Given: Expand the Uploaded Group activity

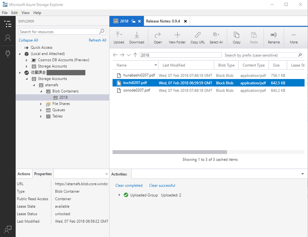Looking at the screenshot, I should point(119,195).
